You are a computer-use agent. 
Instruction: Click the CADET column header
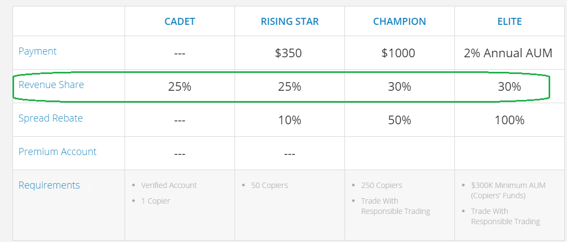point(180,22)
